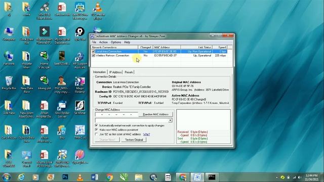Screen dimensions: 324x182
Task: Click the MAC Address column header
Action: pyautogui.click(x=167, y=47)
